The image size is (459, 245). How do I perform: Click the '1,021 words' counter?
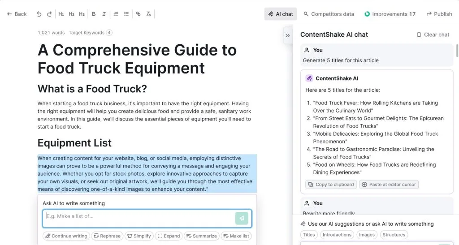(51, 33)
